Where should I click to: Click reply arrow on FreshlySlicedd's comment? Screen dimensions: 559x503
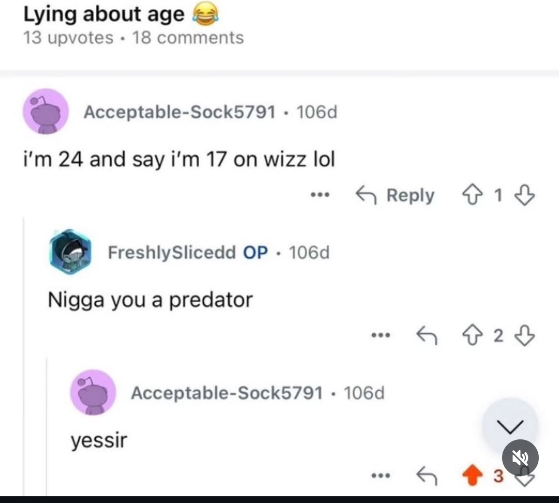pos(426,335)
